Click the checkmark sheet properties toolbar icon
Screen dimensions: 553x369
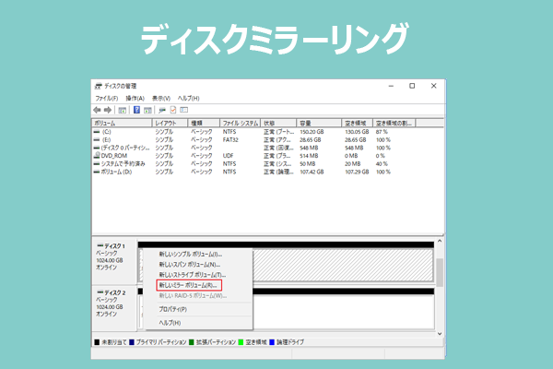173,110
